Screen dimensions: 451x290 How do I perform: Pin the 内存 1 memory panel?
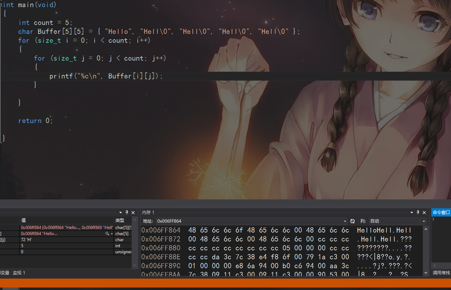(x=418, y=212)
